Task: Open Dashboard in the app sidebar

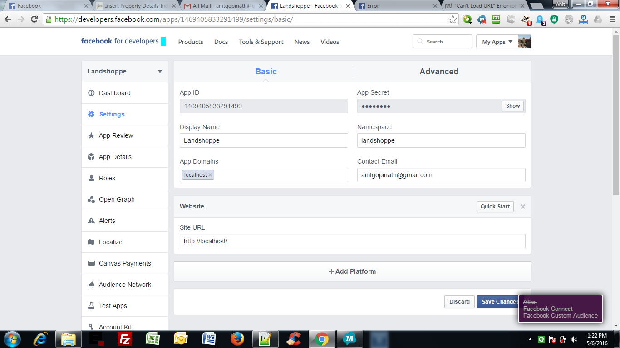Action: point(125,93)
